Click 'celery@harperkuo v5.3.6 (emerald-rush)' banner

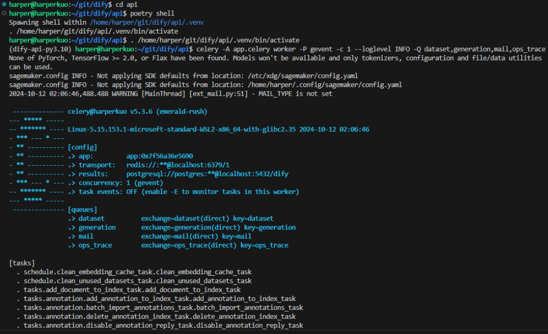[138, 111]
